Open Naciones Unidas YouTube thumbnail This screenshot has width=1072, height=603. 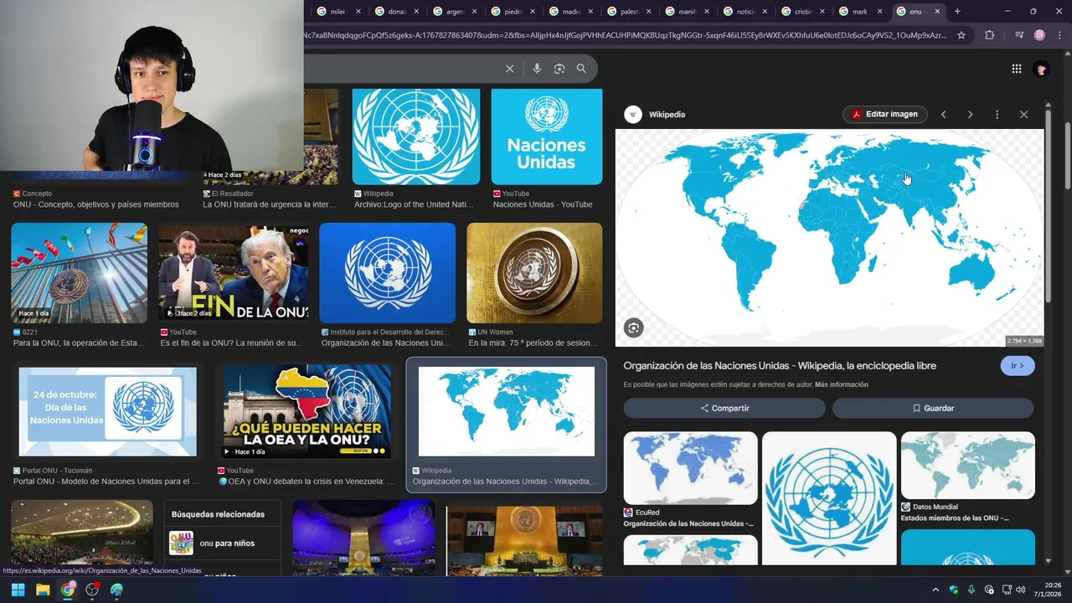(x=546, y=137)
